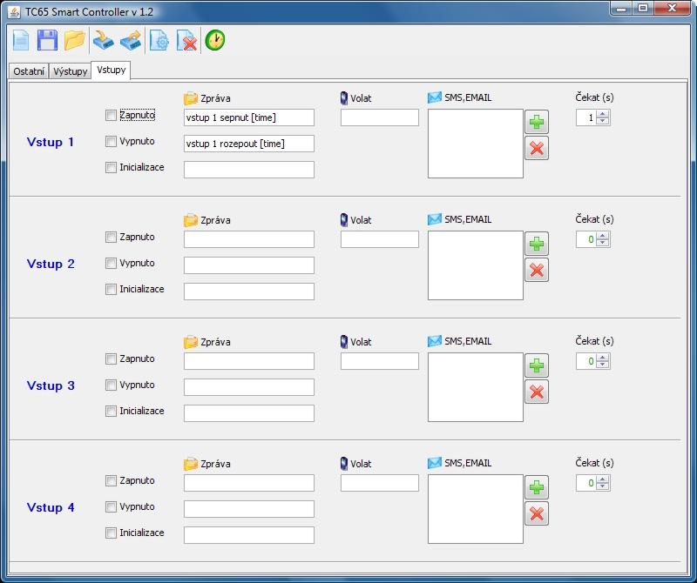The height and width of the screenshot is (583, 697).
Task: Switch to the Výstupy tab
Action: (x=70, y=71)
